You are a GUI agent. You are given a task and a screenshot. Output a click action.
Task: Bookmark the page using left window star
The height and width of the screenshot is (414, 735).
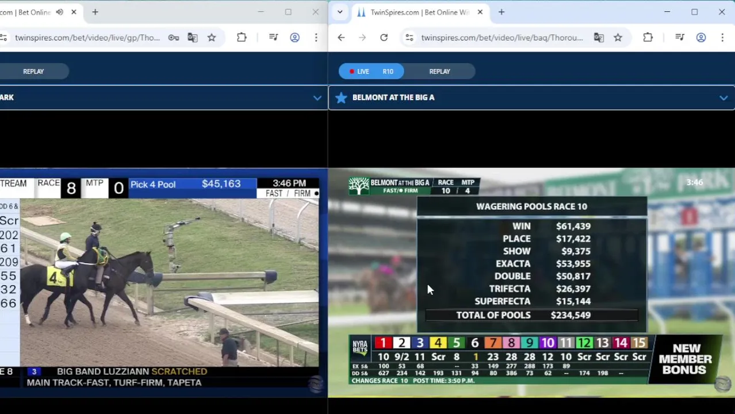pos(212,38)
